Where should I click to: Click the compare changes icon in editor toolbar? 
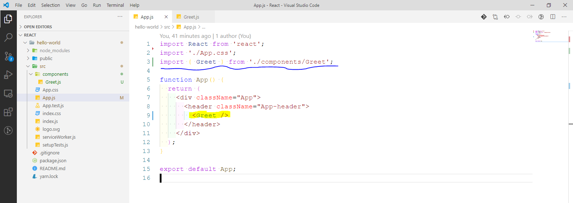click(495, 17)
